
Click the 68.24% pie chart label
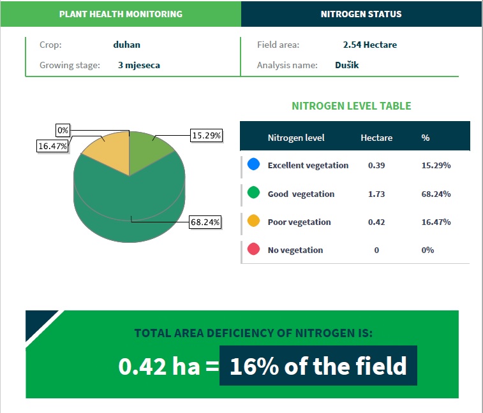coord(205,222)
